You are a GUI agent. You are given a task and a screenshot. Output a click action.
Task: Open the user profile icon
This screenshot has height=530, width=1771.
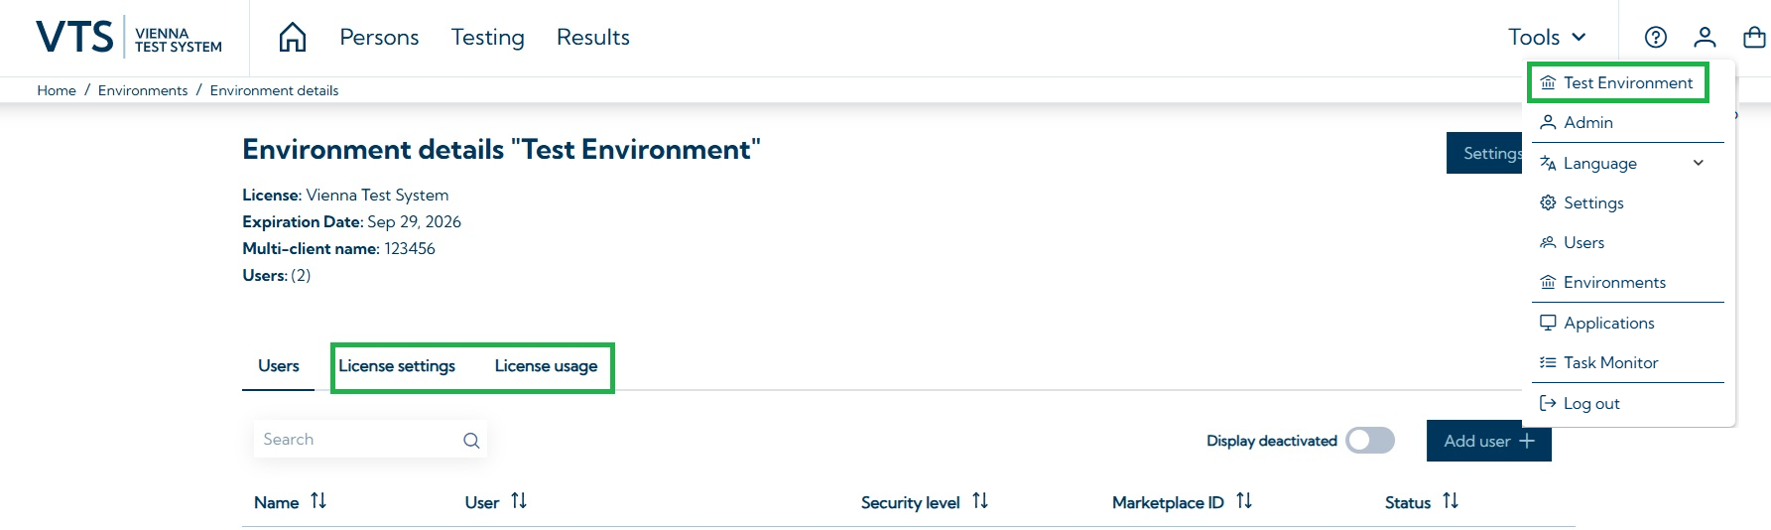(1705, 38)
